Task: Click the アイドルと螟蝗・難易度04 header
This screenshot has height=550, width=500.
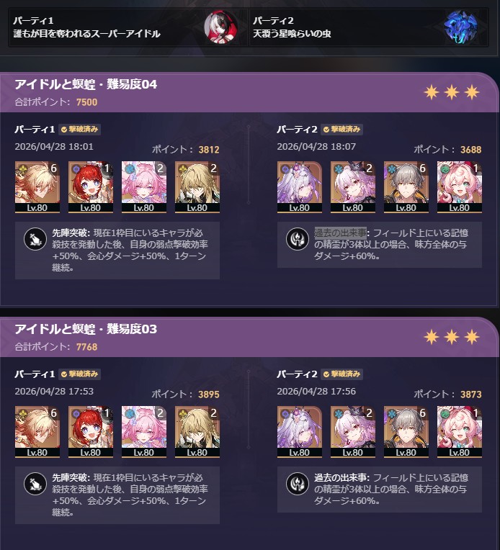Action: [x=86, y=84]
